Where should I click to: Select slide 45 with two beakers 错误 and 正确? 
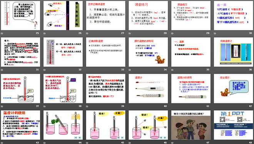pos(105,125)
